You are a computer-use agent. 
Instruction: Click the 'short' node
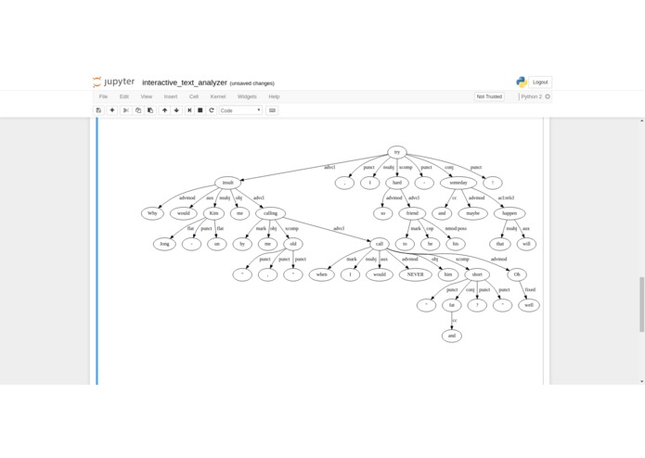[x=477, y=274]
